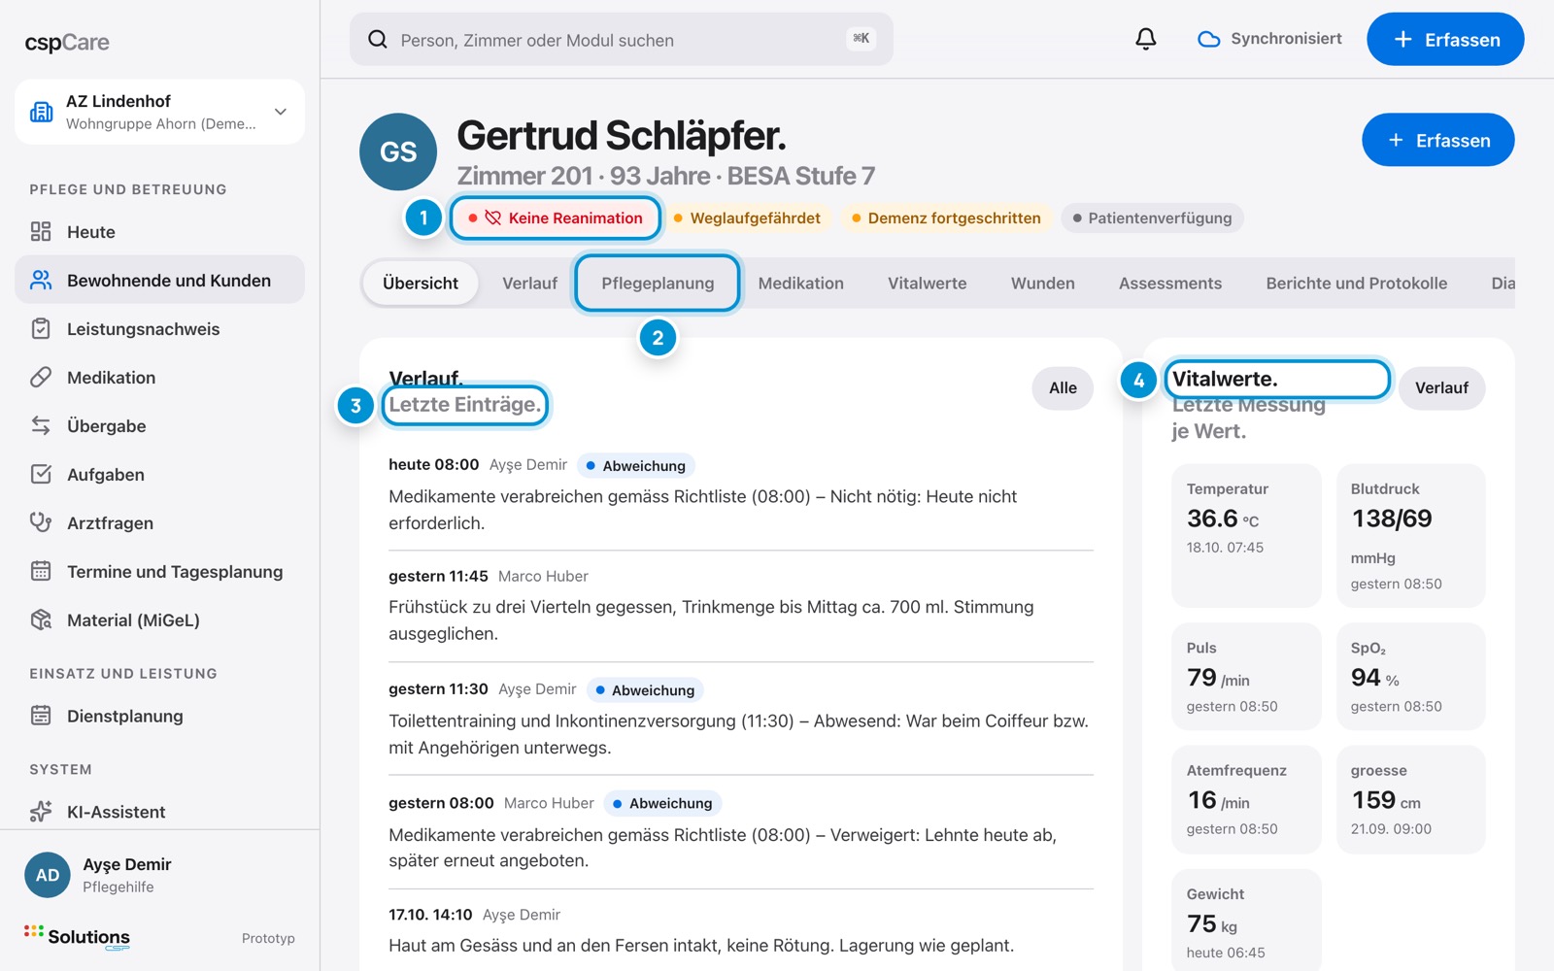Click the Termine calendar icon
1554x971 pixels.
coord(41,571)
